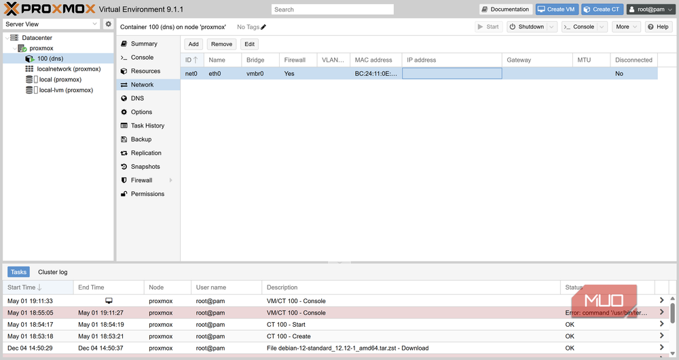This screenshot has width=679, height=360.
Task: Select the proxmox node in tree
Action: click(x=41, y=48)
